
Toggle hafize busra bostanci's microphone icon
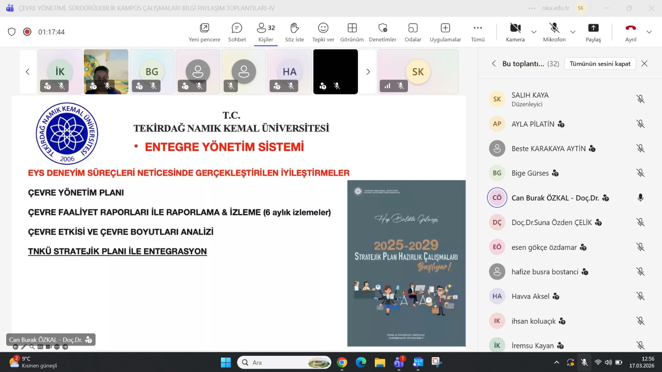pos(640,271)
